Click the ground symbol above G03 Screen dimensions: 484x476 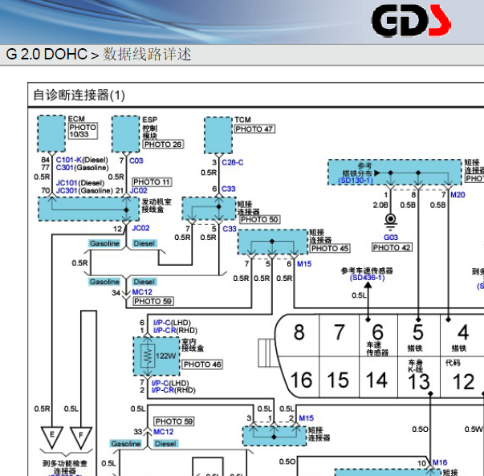click(x=391, y=221)
